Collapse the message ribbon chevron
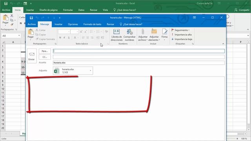This screenshot has height=141, width=251. tap(223, 44)
